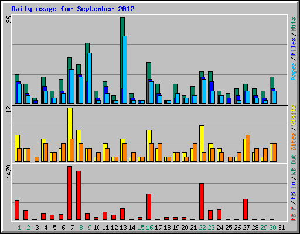Image resolution: width=300 pixels, height=234 pixels.
Task: Select day label '30' on the x-axis
Action: (272, 228)
